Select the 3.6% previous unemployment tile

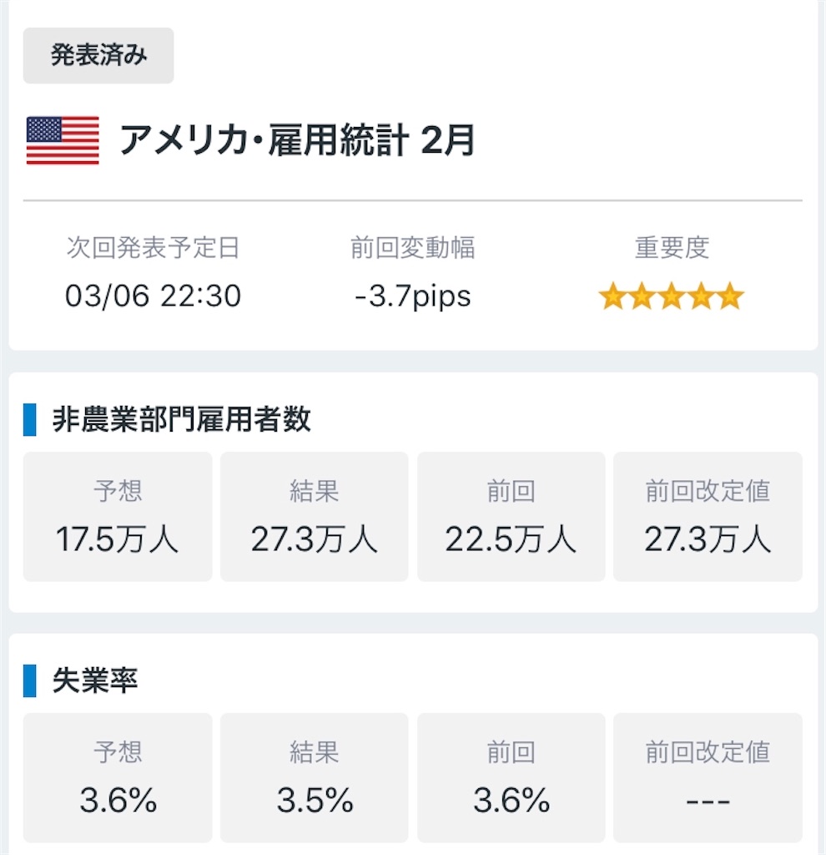pyautogui.click(x=511, y=777)
